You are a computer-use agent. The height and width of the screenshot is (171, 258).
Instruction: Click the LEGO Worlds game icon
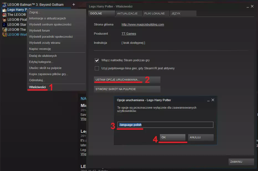pyautogui.click(x=4, y=35)
